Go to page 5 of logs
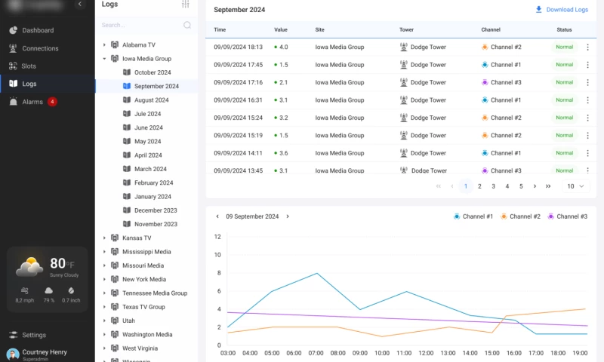 tap(521, 186)
